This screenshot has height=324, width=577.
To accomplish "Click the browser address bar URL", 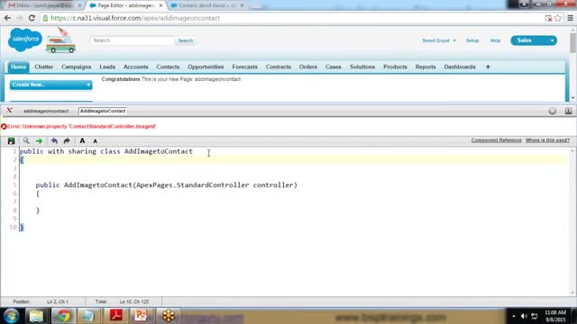I will (x=135, y=18).
